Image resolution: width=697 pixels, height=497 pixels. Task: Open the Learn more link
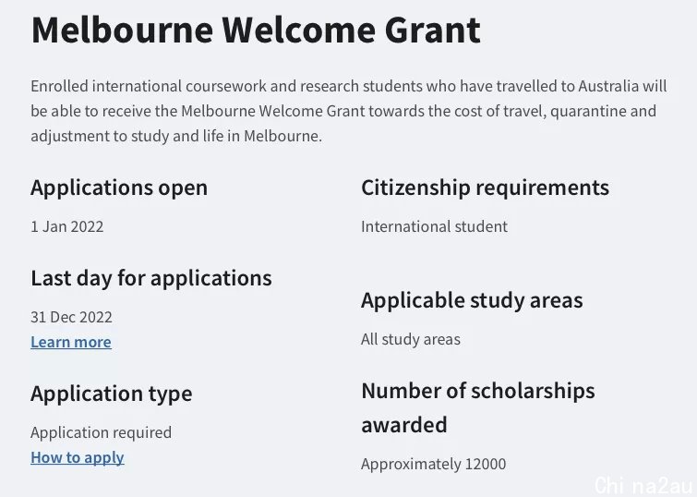coord(71,342)
